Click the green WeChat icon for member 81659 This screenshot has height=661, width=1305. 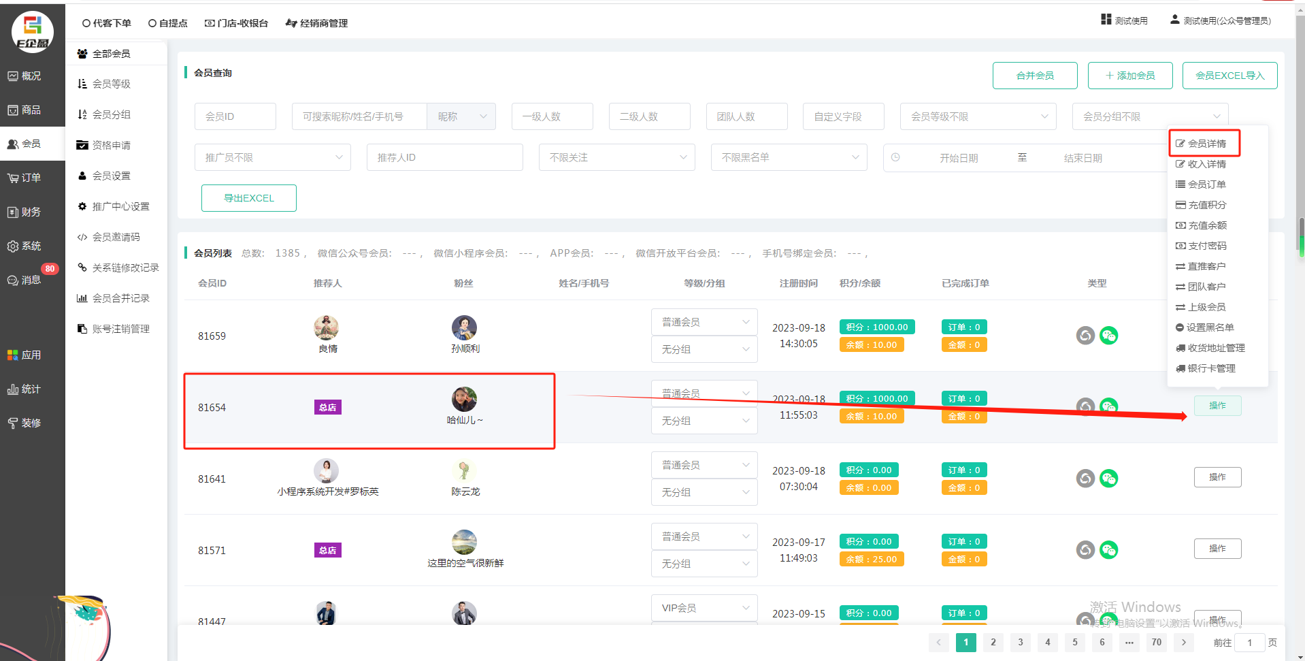pos(1108,336)
